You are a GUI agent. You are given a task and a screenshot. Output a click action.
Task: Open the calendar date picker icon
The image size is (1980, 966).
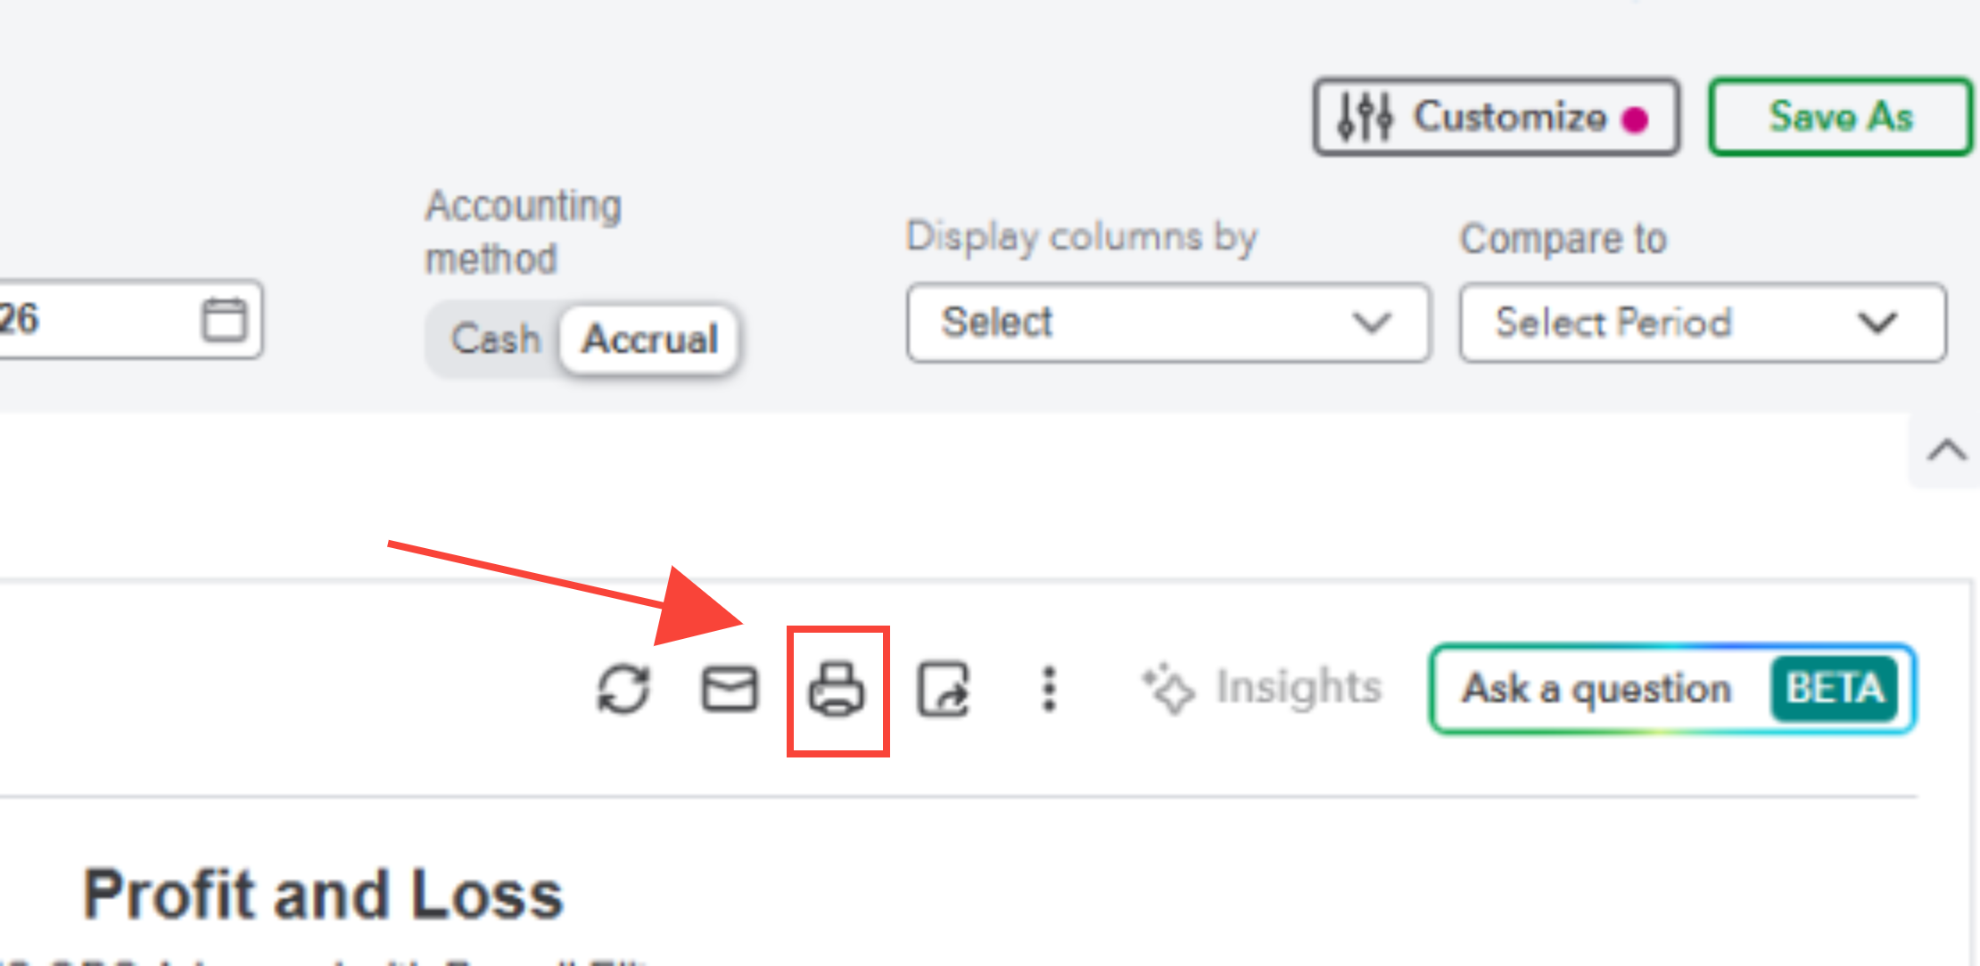click(x=224, y=319)
